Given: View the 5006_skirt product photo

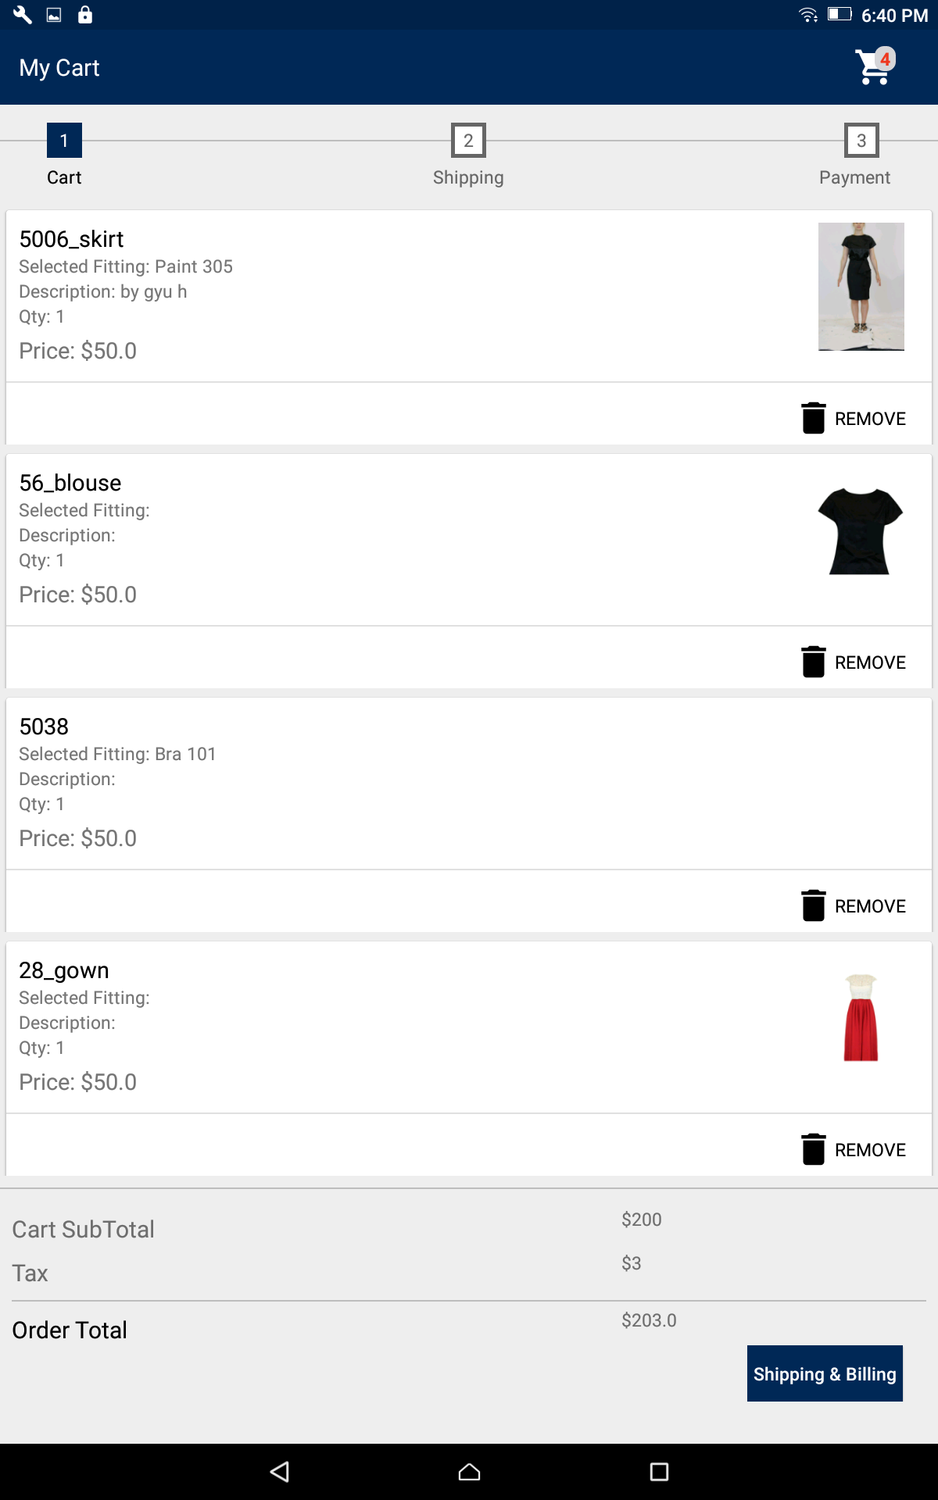Looking at the screenshot, I should tap(861, 287).
